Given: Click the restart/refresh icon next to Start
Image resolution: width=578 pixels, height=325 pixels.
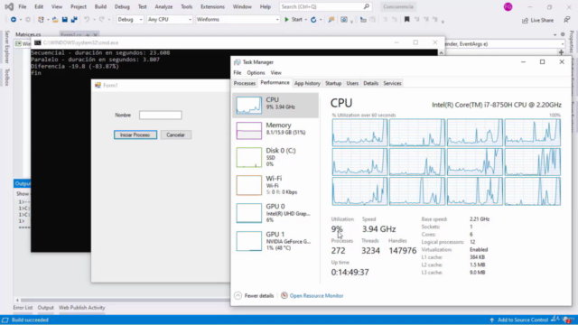Looking at the screenshot, I should (313, 20).
